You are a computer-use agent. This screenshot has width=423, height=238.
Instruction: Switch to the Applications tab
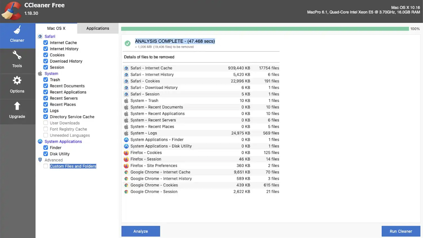[x=98, y=28]
